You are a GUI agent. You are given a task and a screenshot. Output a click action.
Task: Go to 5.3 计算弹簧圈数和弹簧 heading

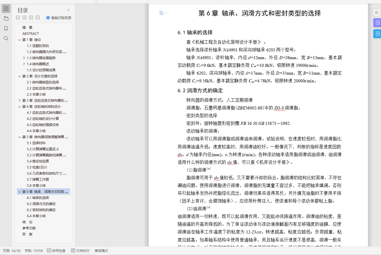(46, 155)
